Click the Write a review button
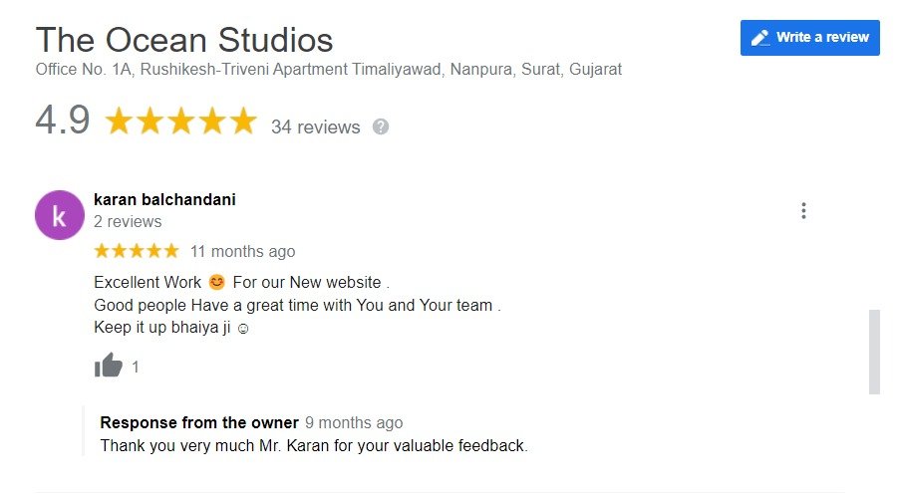The image size is (902, 498). click(x=810, y=38)
